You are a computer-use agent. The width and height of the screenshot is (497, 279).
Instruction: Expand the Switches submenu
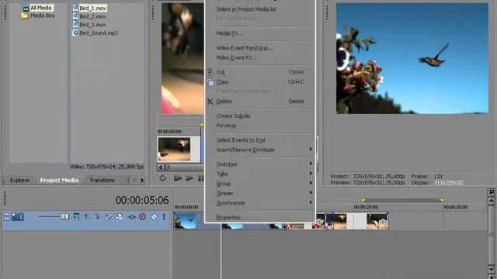pyautogui.click(x=260, y=164)
